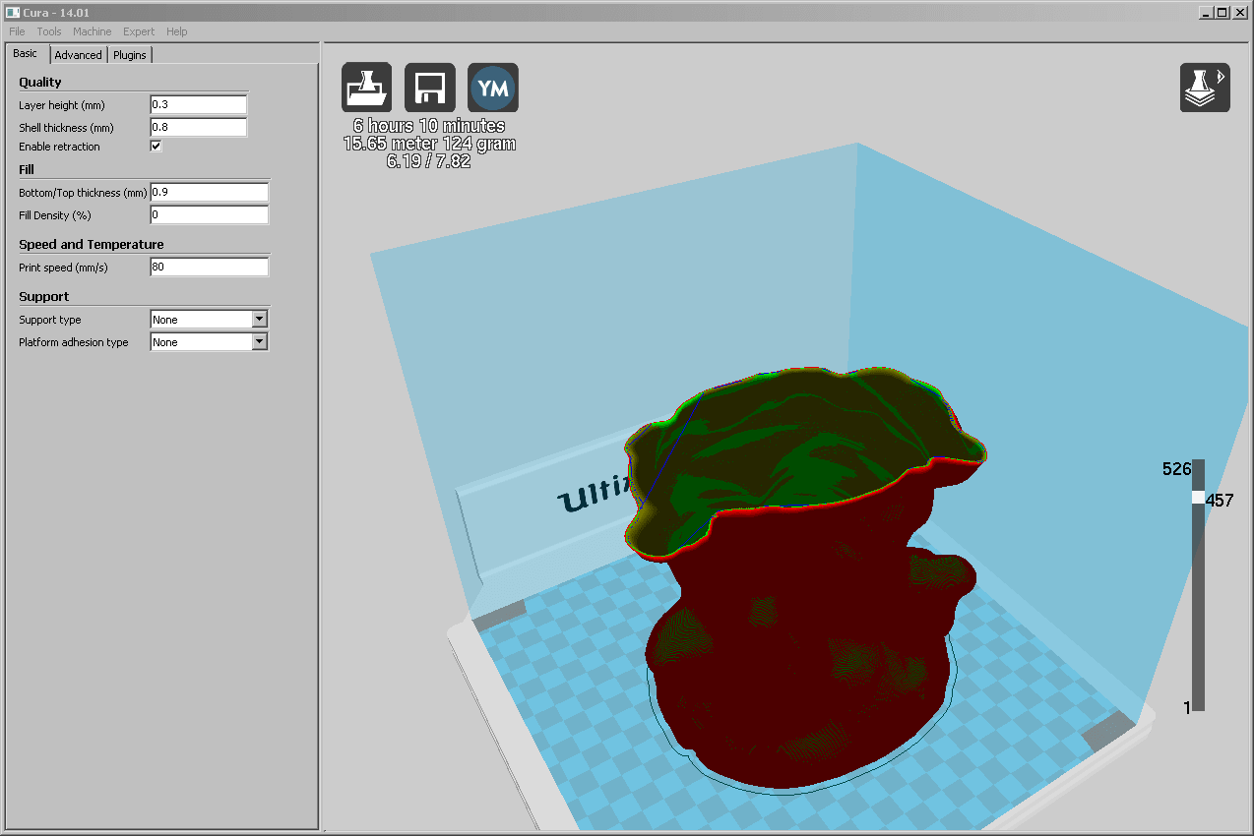Open the File menu
1254x836 pixels.
point(17,31)
